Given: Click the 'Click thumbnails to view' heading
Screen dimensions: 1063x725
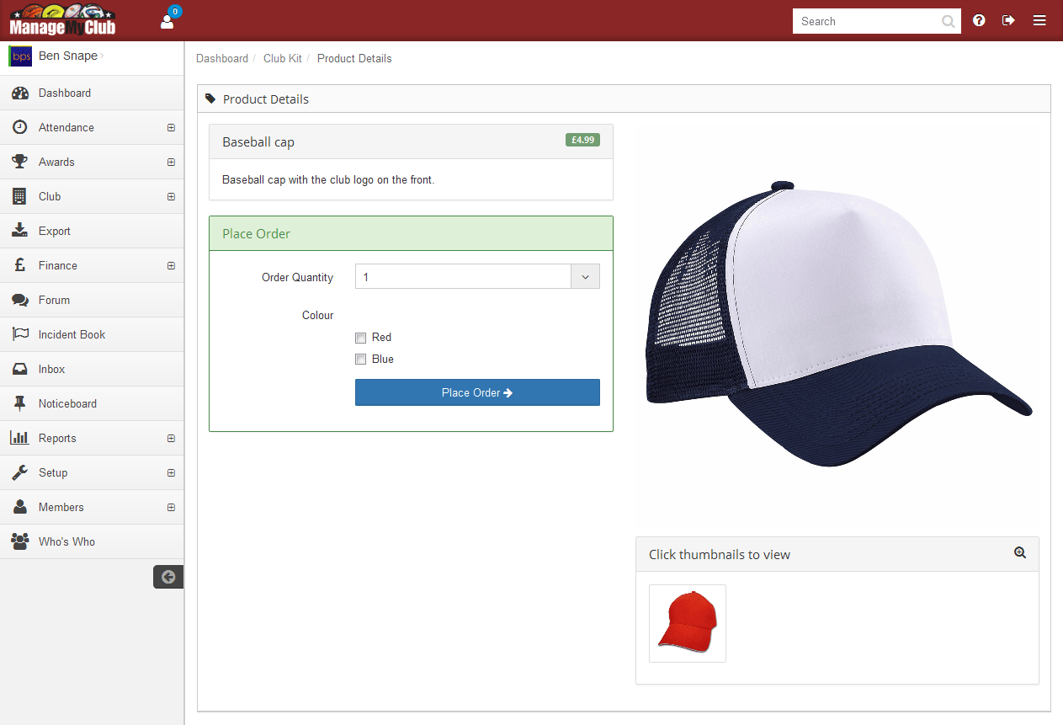Looking at the screenshot, I should [x=720, y=555].
